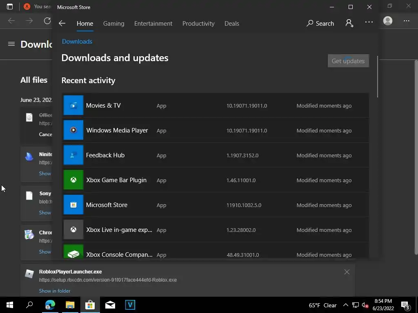Open the Edge profile avatar
418x313 pixels.
click(388, 21)
